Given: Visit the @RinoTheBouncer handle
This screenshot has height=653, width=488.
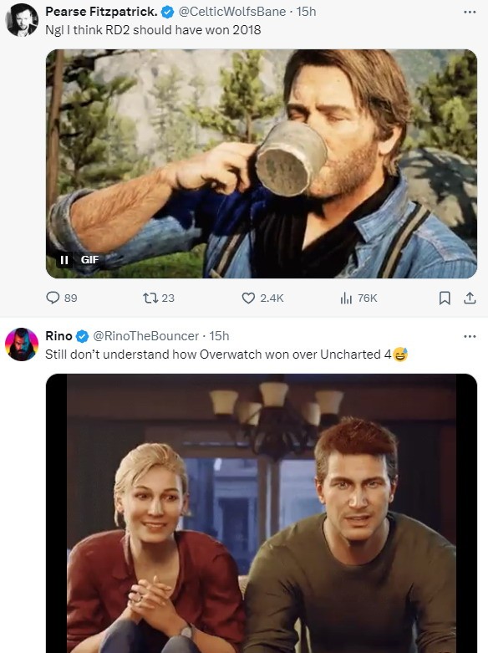Looking at the screenshot, I should (145, 335).
